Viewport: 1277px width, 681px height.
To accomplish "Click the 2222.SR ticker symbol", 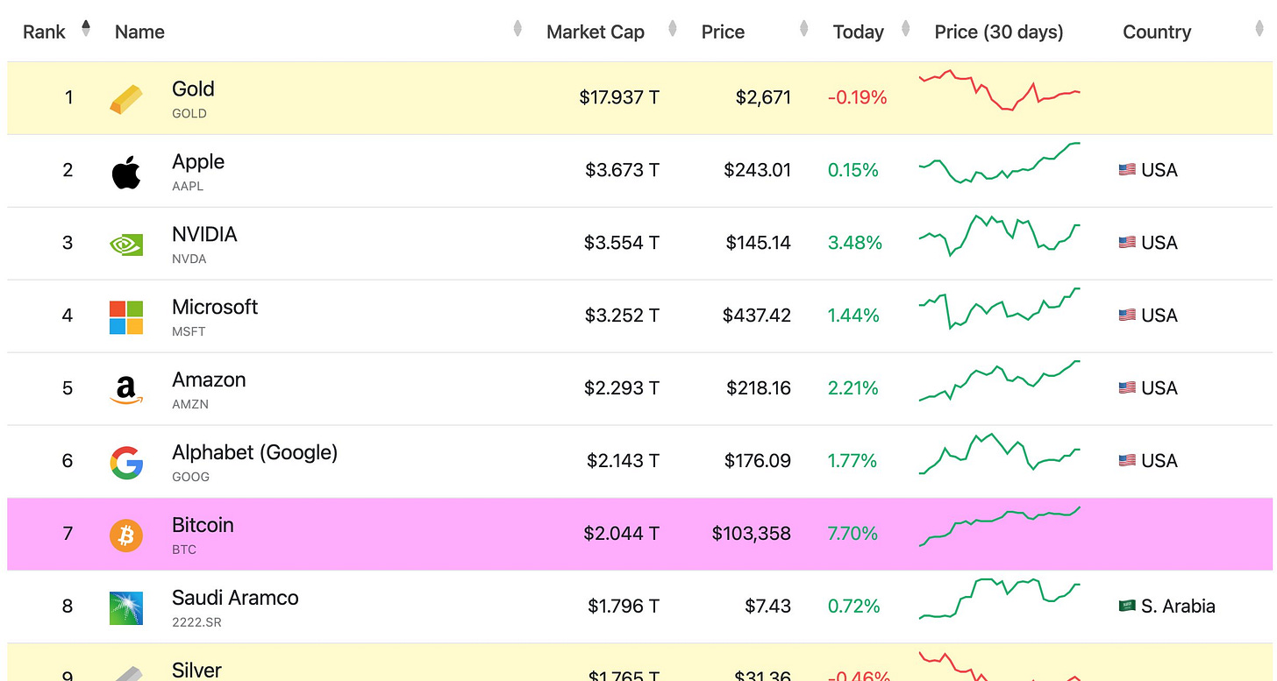I will tap(196, 623).
